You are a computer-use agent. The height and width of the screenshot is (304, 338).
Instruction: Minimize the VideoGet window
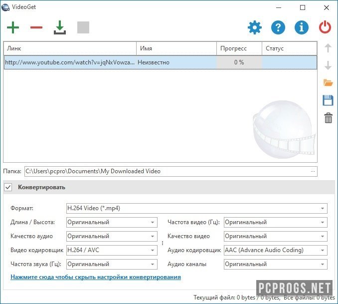pyautogui.click(x=279, y=7)
